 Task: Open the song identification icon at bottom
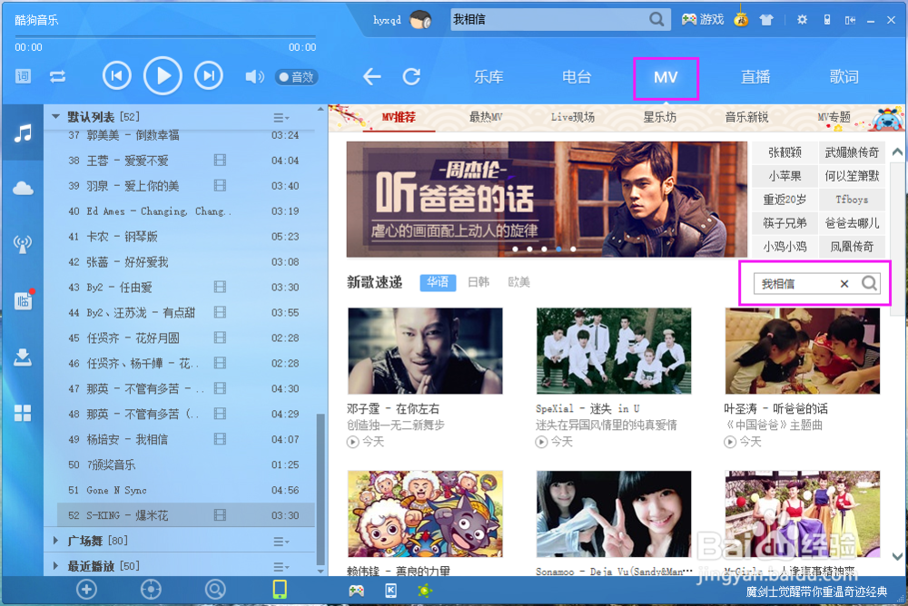tap(150, 590)
